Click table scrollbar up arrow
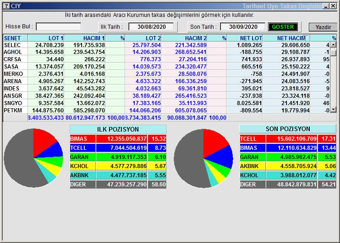 tap(334, 45)
